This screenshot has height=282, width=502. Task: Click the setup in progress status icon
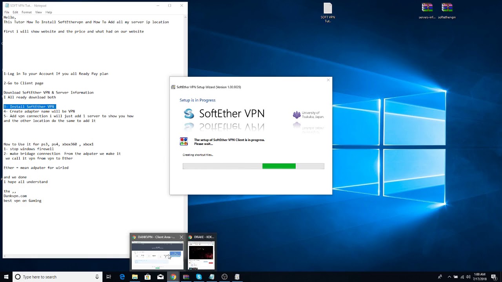[184, 141]
